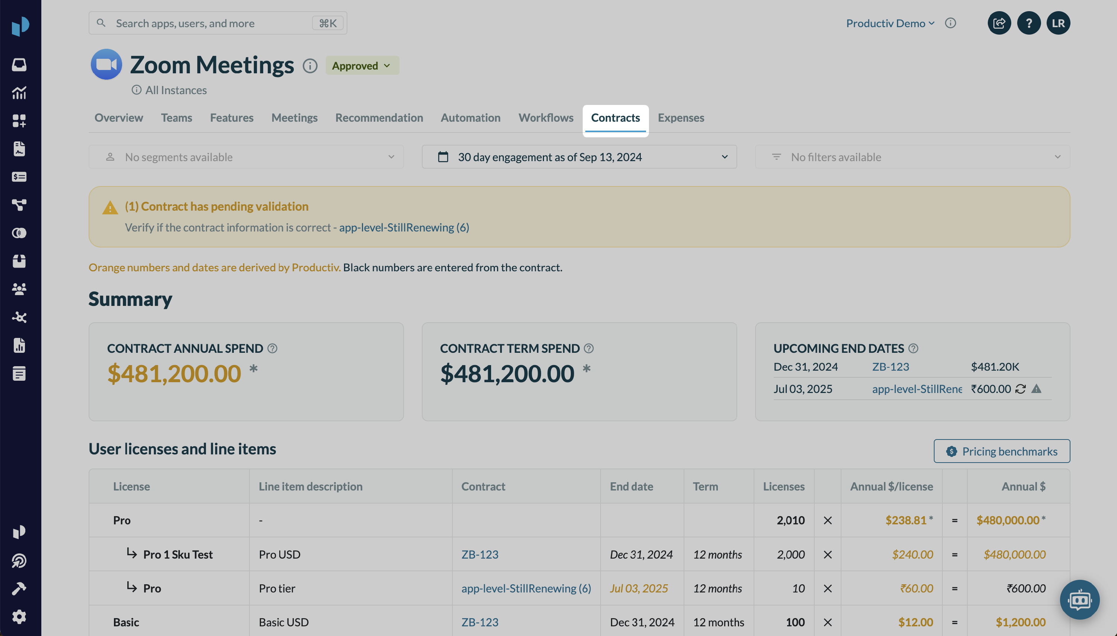Click the inbox icon in sidebar

click(x=19, y=65)
